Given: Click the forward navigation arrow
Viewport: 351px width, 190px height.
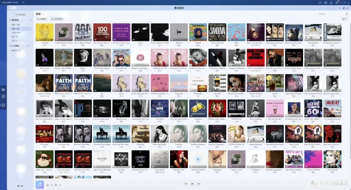Looking at the screenshot, I should click(15, 8).
